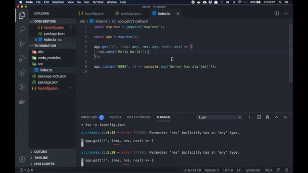Open src/index.ts:5:20 link in terminal
This screenshot has width=308, height=173.
pyautogui.click(x=98, y=152)
